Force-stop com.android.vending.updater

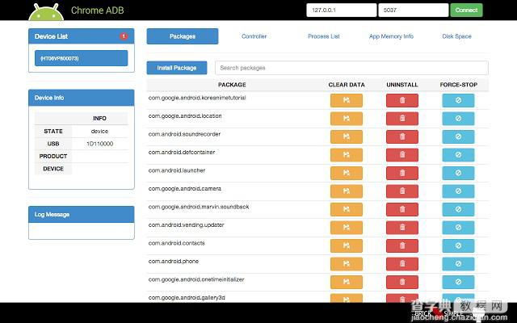[x=458, y=228]
